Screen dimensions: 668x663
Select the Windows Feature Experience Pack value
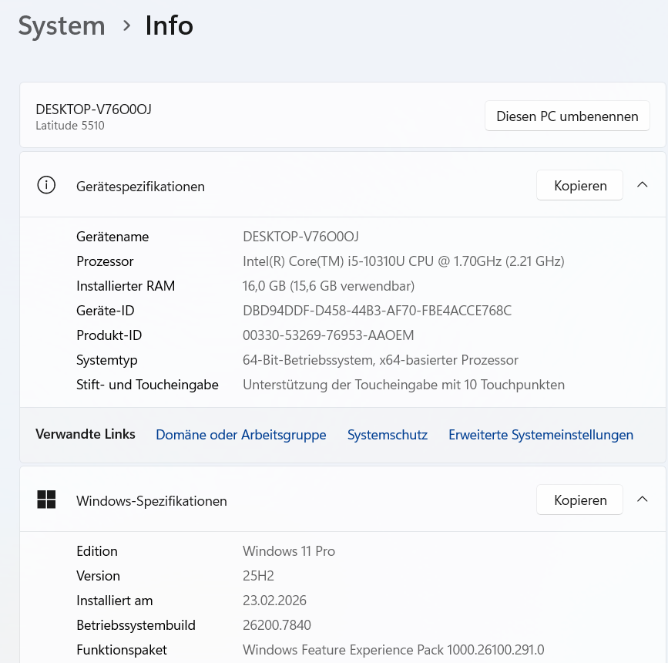pyautogui.click(x=393, y=650)
